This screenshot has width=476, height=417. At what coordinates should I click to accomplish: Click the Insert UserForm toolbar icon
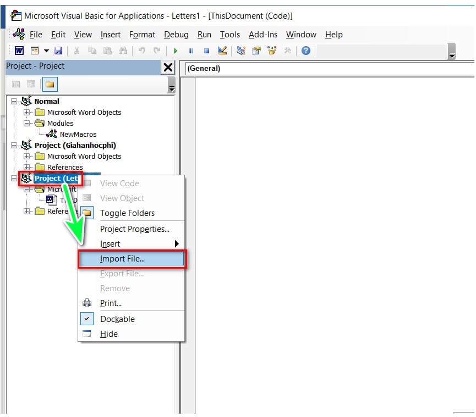(x=35, y=51)
